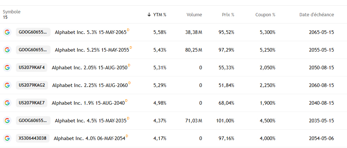
Task: Sort by the Coupon % column header
Action: click(265, 15)
